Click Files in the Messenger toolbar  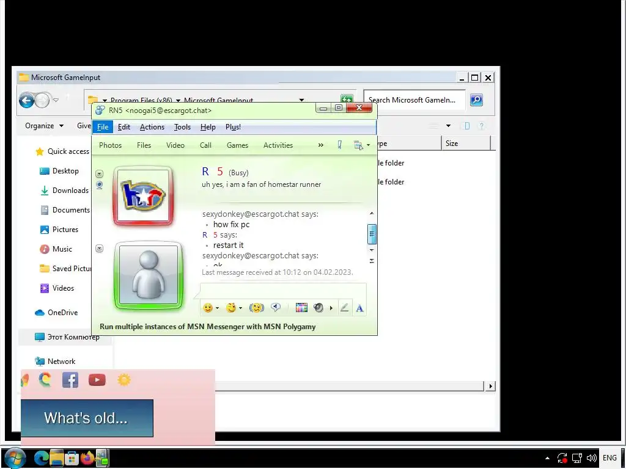pos(144,145)
